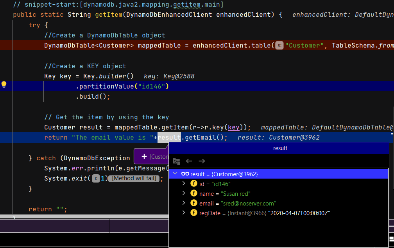Click the watch glasses icon beside result
This screenshot has height=248, width=394.
coord(185,174)
